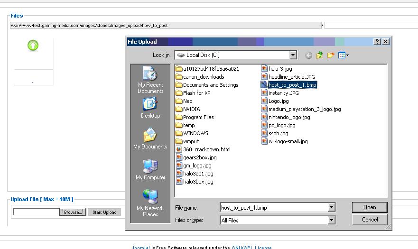Click the Cancel button in dialog
The width and height of the screenshot is (418, 249).
[x=370, y=220]
